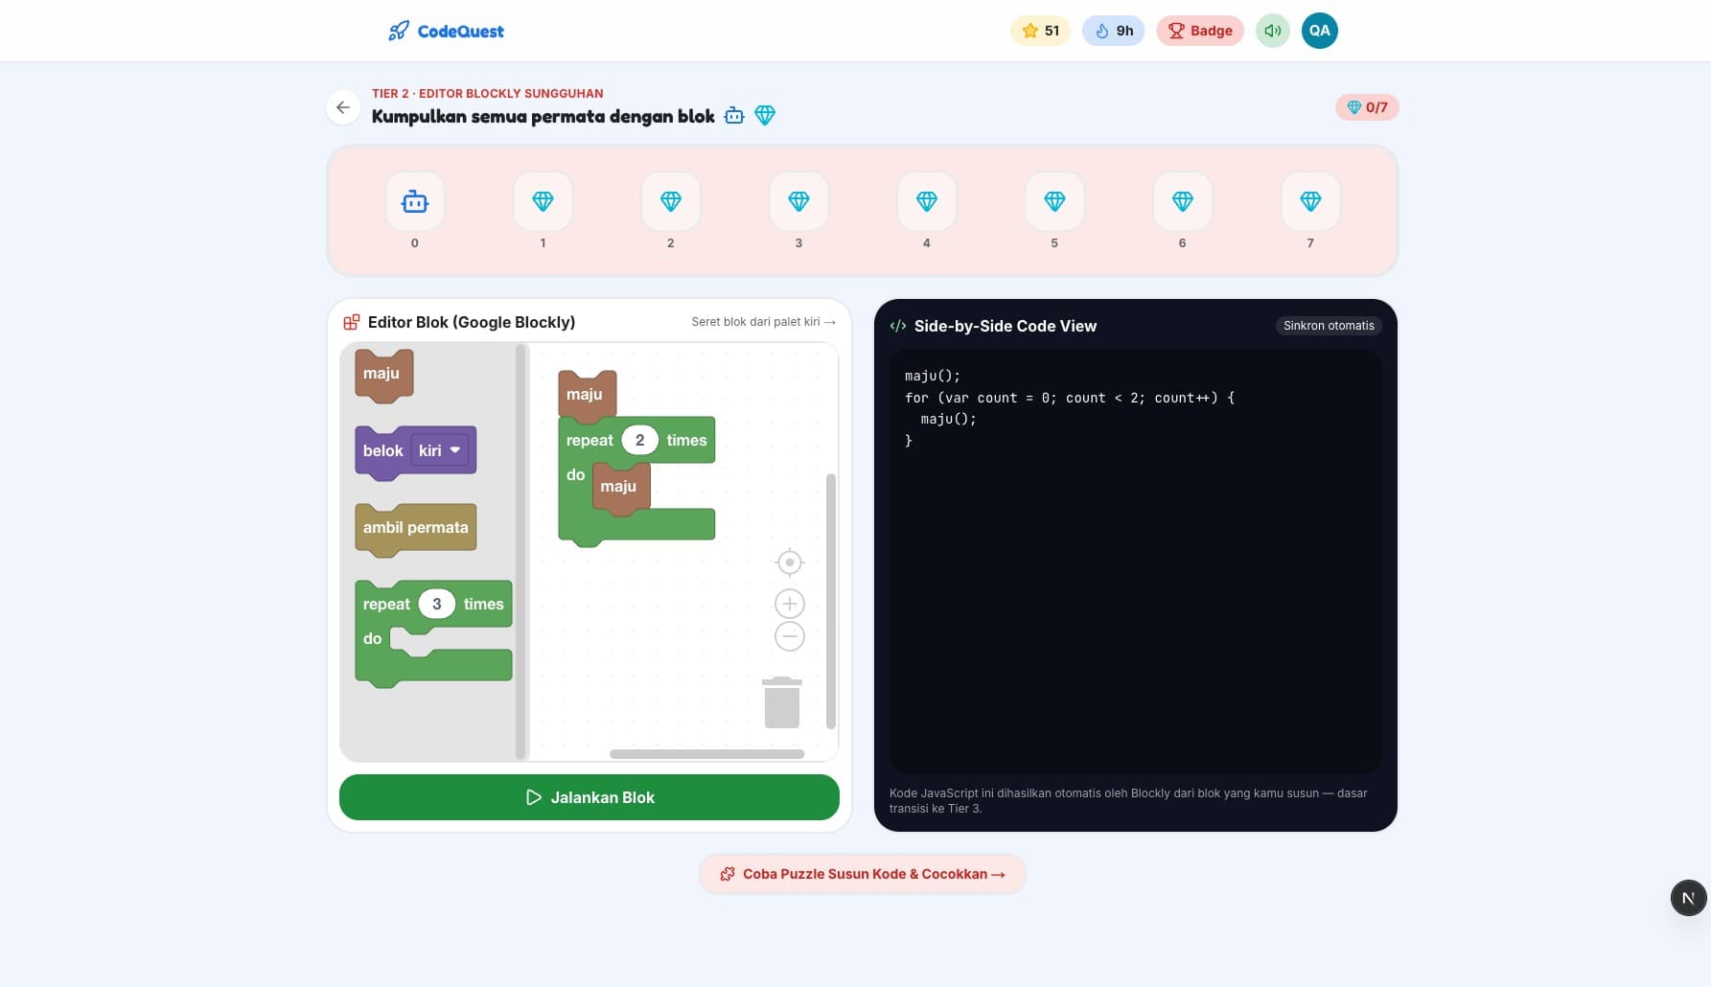Select the ambil permata palette block

tap(415, 528)
